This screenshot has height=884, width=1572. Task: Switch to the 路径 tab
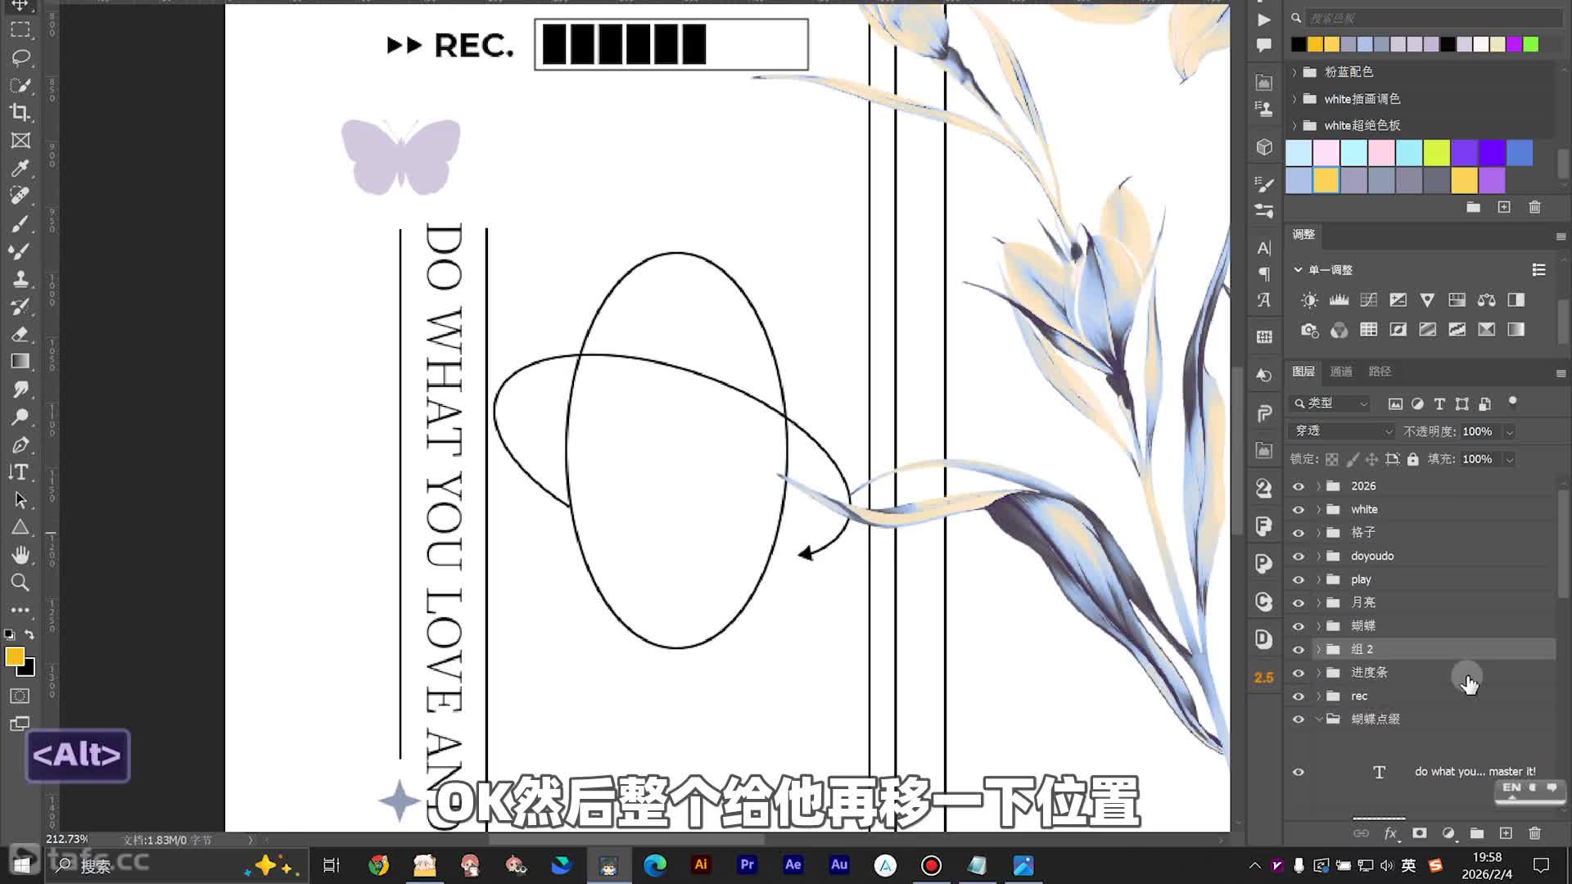tap(1380, 372)
